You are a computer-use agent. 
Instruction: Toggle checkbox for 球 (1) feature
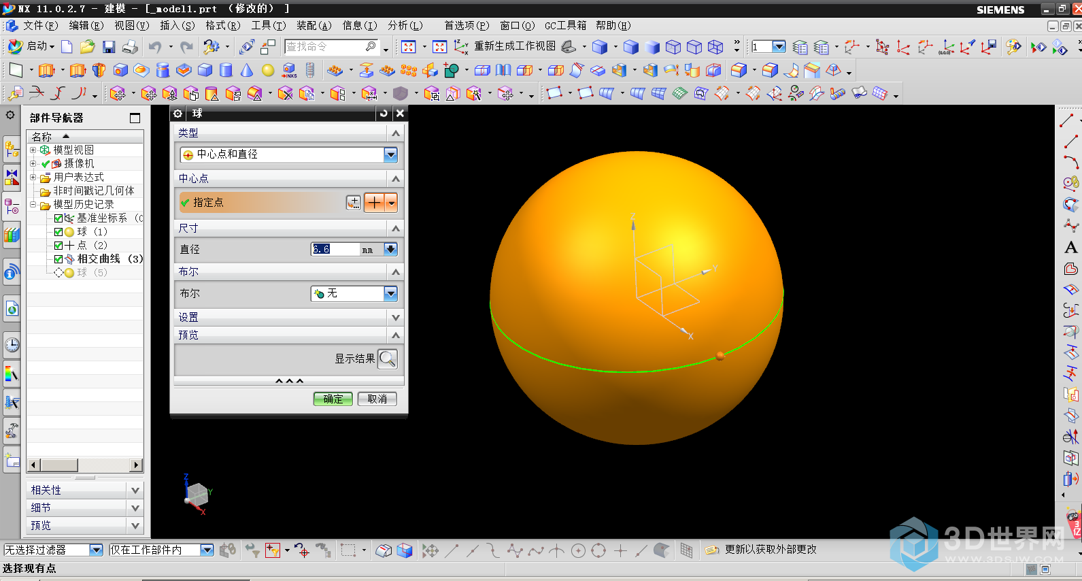click(x=58, y=232)
